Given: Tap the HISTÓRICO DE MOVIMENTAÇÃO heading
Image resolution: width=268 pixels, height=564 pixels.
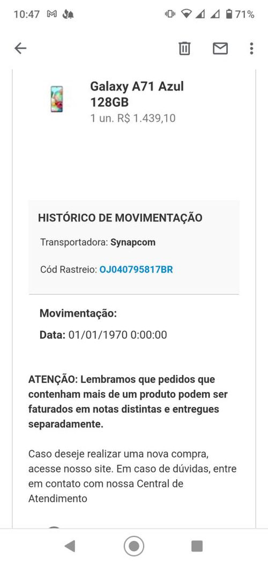Looking at the screenshot, I should click(120, 218).
